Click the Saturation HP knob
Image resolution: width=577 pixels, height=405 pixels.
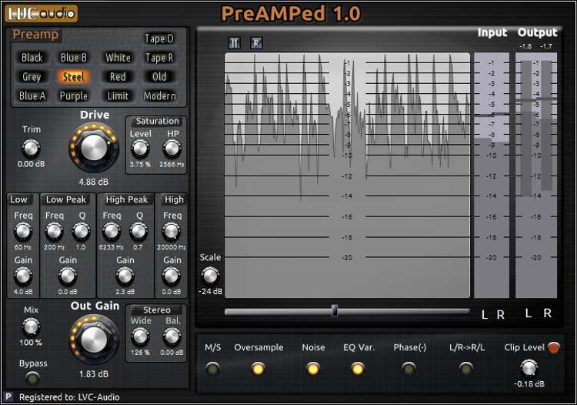point(172,149)
